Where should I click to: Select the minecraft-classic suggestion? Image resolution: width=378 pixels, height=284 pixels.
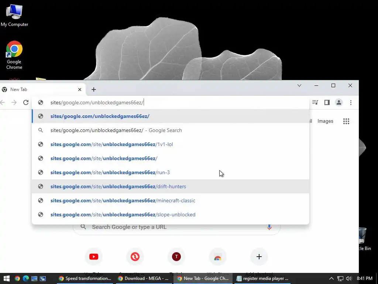pos(171,200)
